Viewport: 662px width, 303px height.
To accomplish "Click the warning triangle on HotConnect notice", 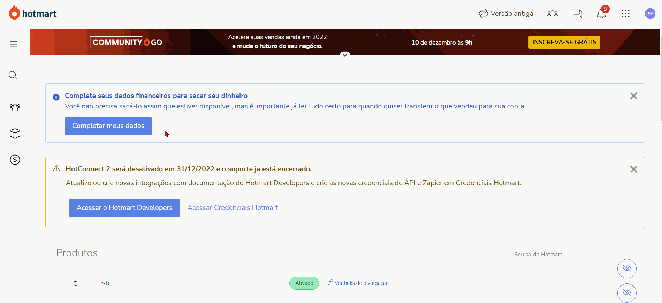I will point(56,169).
